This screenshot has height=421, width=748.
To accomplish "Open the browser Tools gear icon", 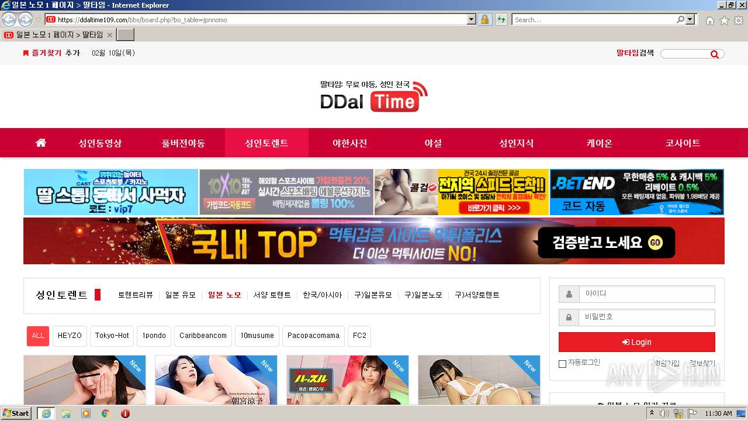I will [x=739, y=20].
